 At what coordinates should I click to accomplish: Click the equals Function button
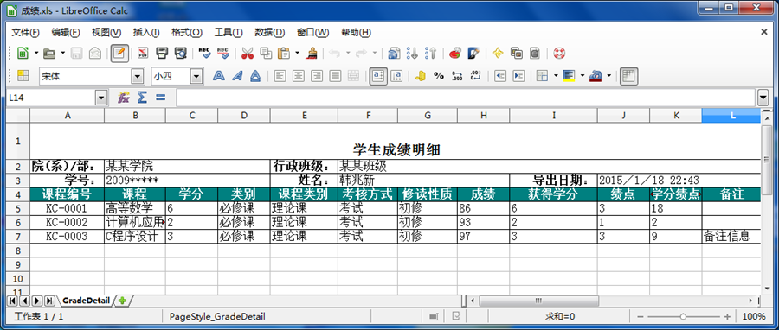click(160, 98)
